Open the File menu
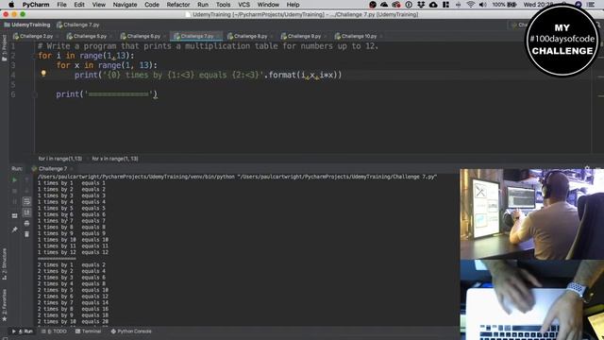Image resolution: width=604 pixels, height=340 pixels. (x=61, y=5)
